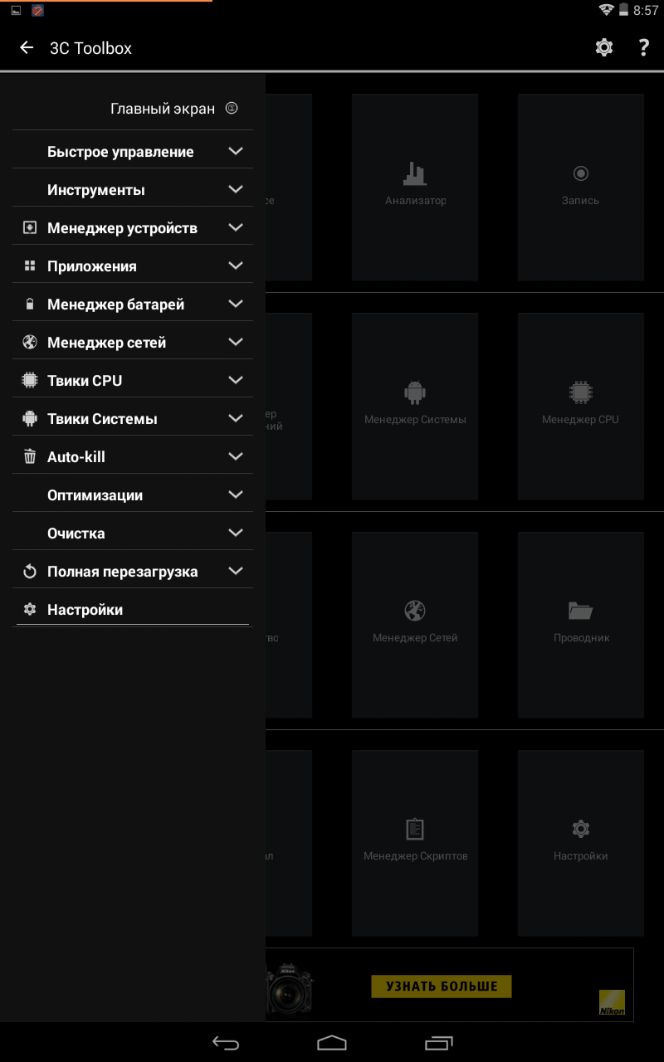Expand the Auto-kill section arrow
Image resolution: width=664 pixels, height=1062 pixels.
click(236, 456)
